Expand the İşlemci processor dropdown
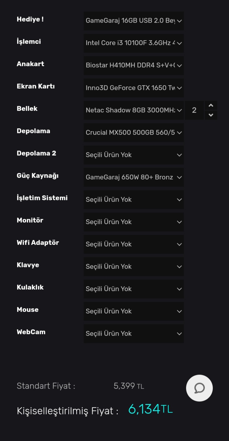This screenshot has height=441, width=229. coord(134,43)
